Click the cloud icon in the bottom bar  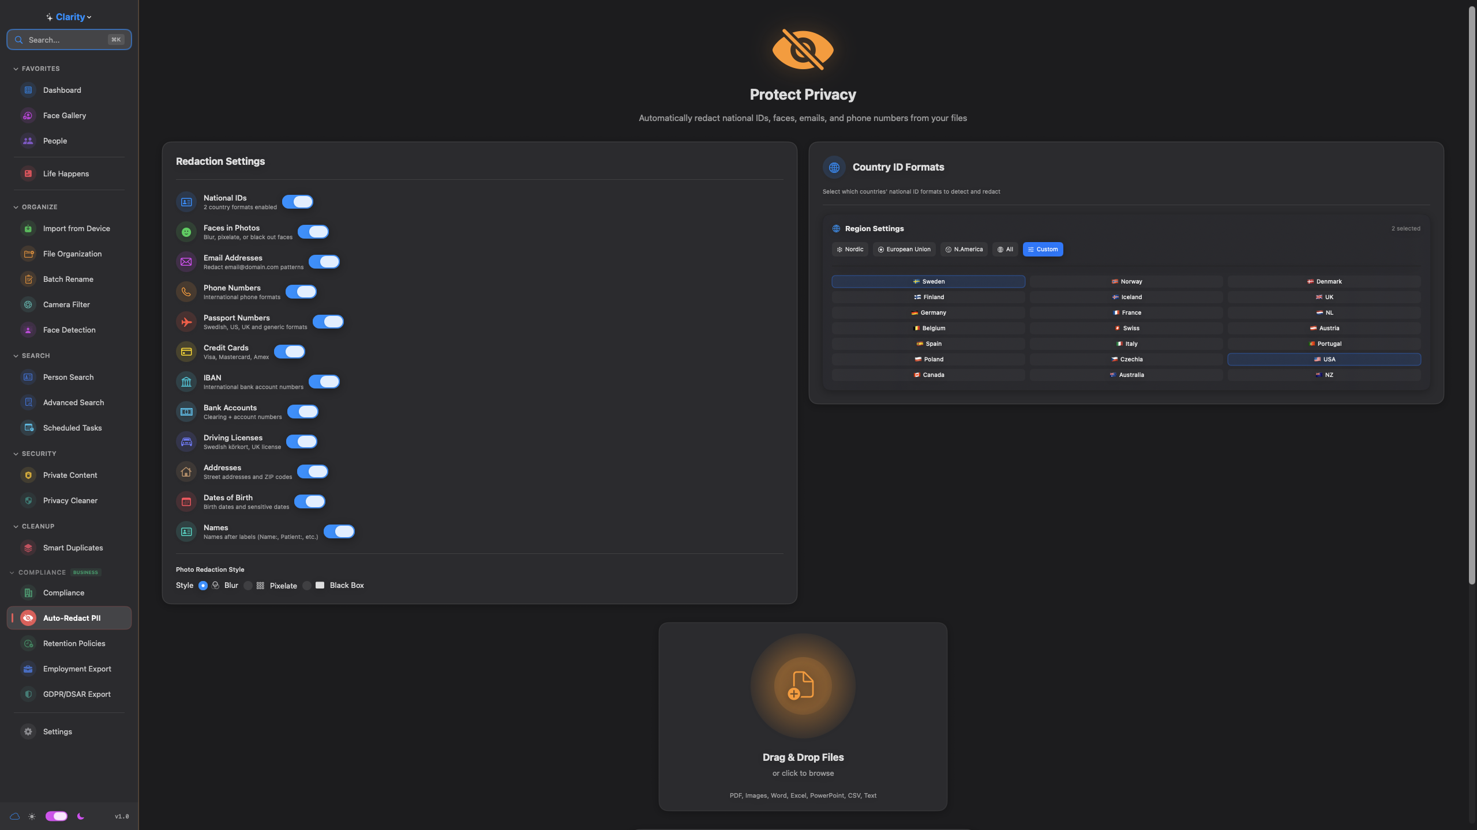15,816
